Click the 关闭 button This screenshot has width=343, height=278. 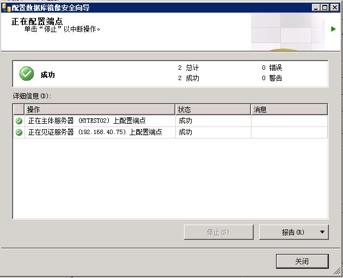(302, 261)
